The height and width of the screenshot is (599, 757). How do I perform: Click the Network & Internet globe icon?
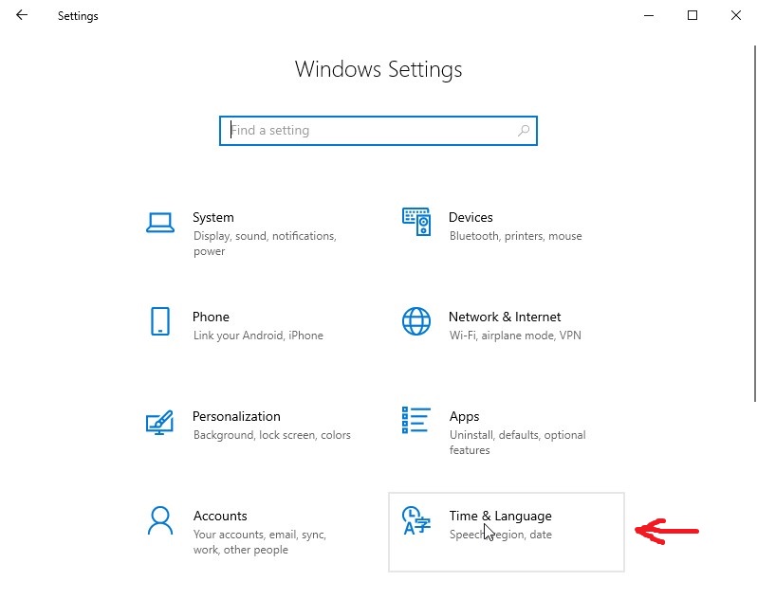(x=416, y=321)
